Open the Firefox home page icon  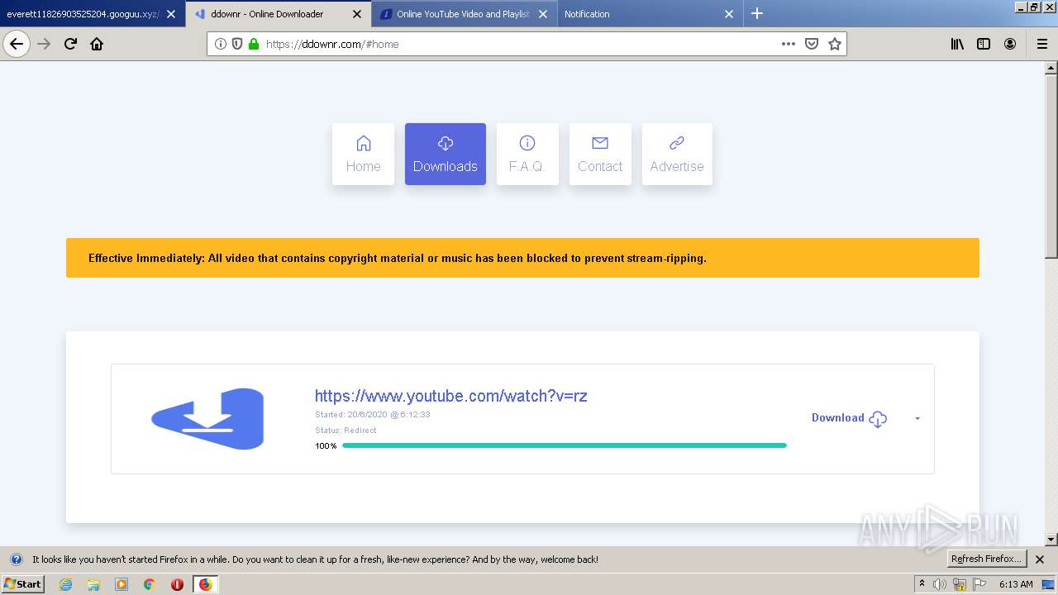pyautogui.click(x=97, y=44)
